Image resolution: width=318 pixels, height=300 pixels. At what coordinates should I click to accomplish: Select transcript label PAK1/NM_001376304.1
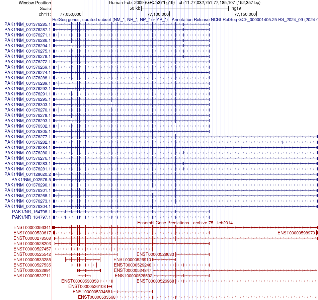(x=27, y=206)
